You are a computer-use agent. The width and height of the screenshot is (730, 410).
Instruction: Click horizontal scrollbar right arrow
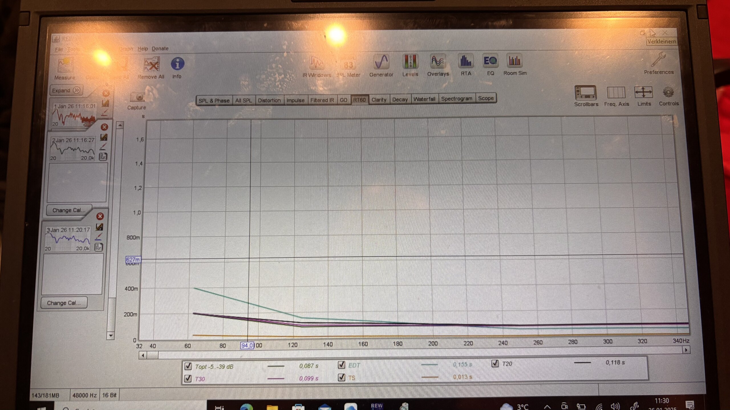tap(686, 350)
